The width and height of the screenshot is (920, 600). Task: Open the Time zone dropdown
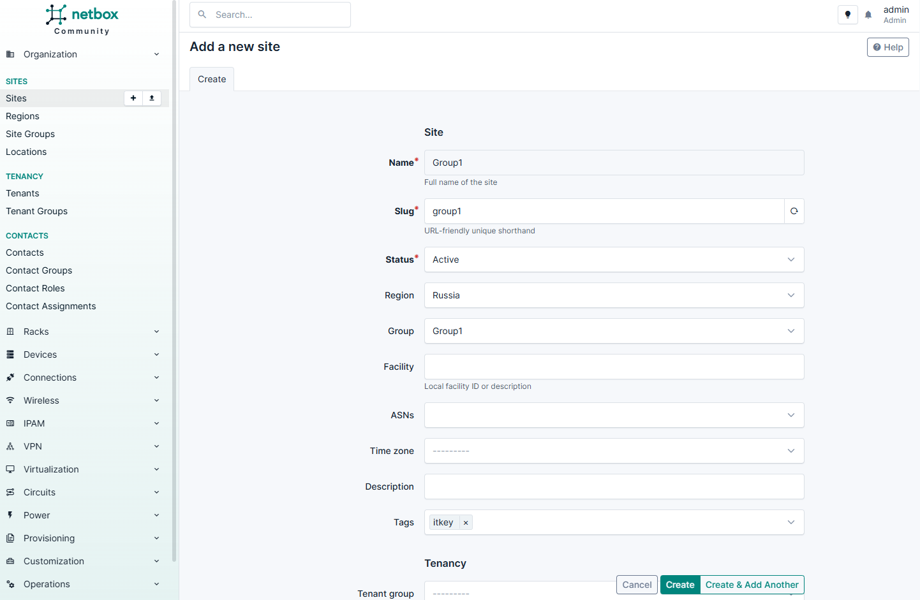coord(613,451)
